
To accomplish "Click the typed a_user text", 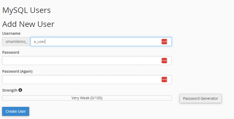I will pos(39,42).
